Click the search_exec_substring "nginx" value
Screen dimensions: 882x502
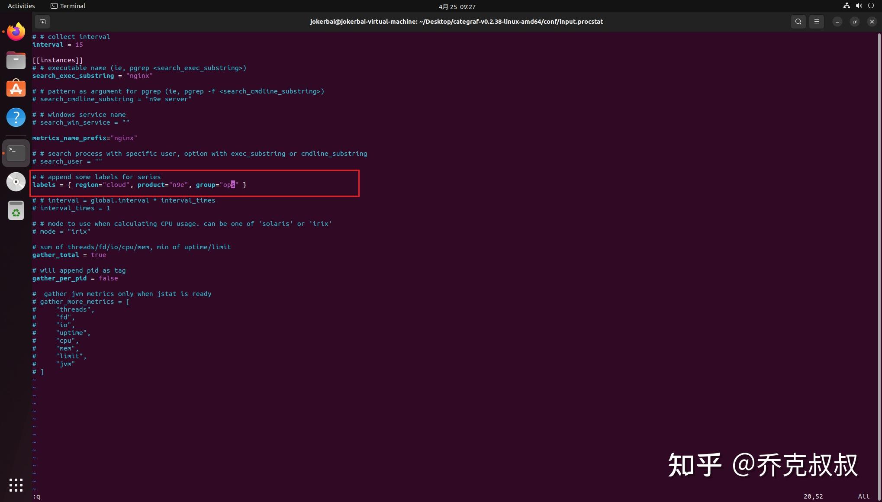click(x=139, y=76)
